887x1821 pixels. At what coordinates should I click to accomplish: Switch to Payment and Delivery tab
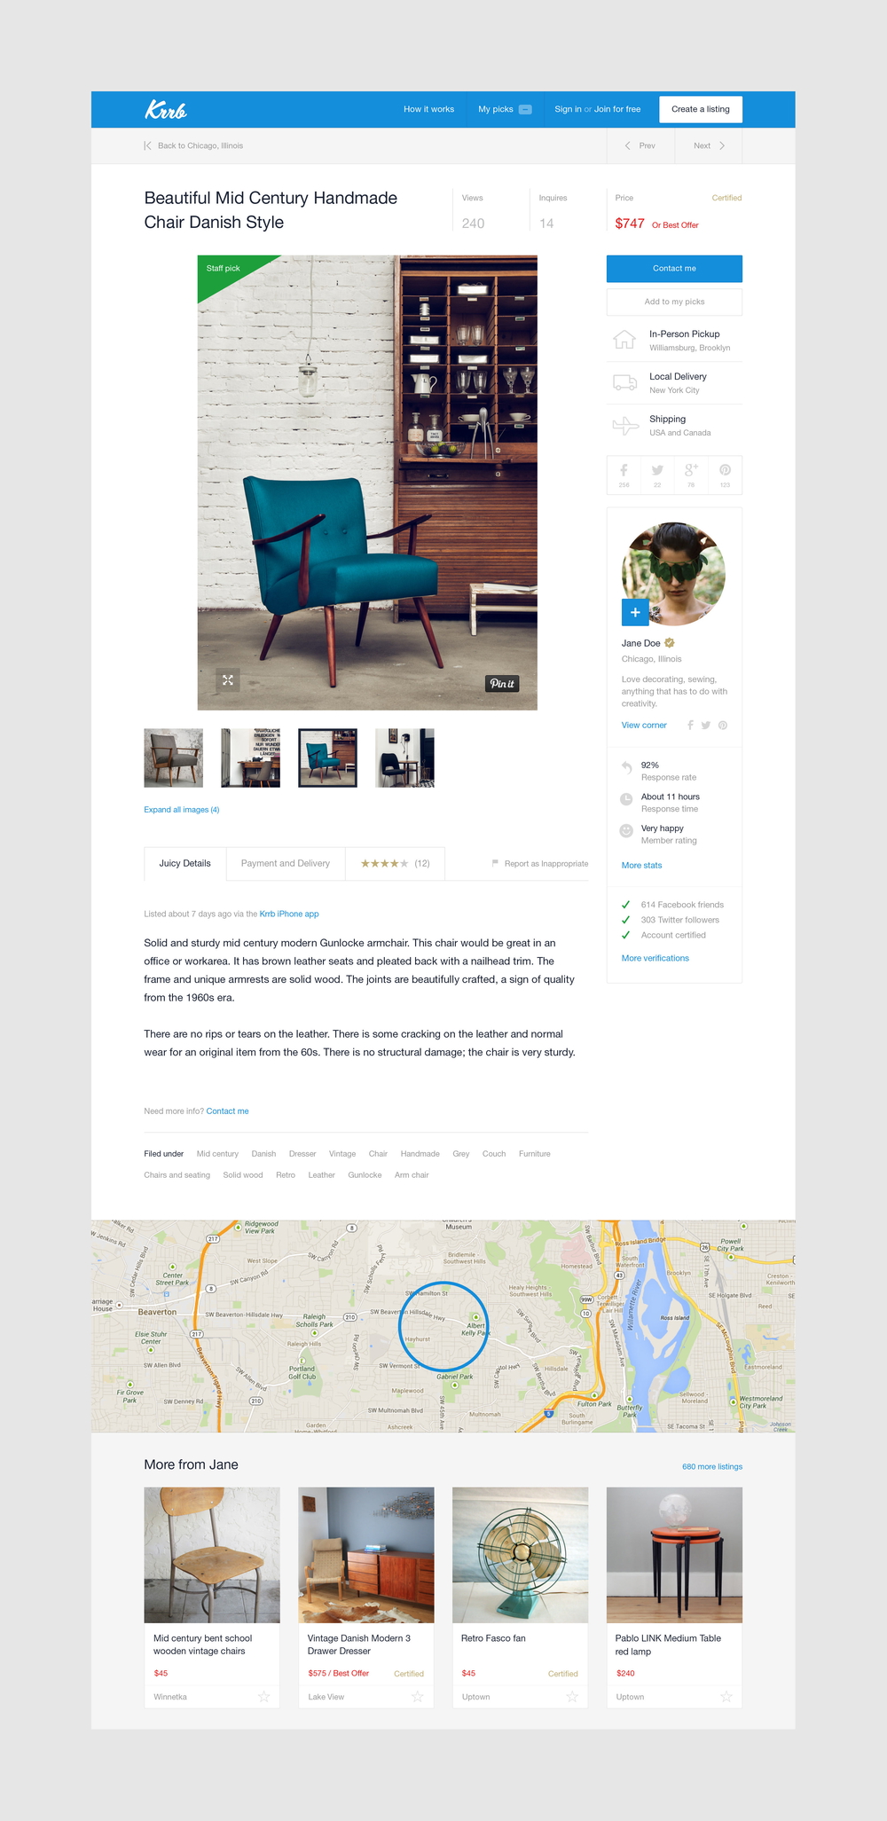point(286,863)
